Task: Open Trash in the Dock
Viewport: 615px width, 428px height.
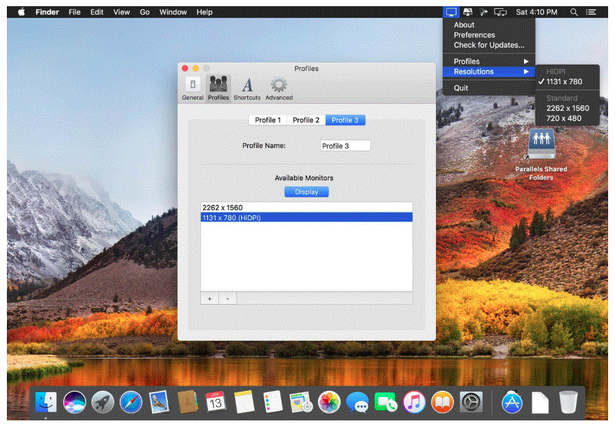Action: [568, 402]
